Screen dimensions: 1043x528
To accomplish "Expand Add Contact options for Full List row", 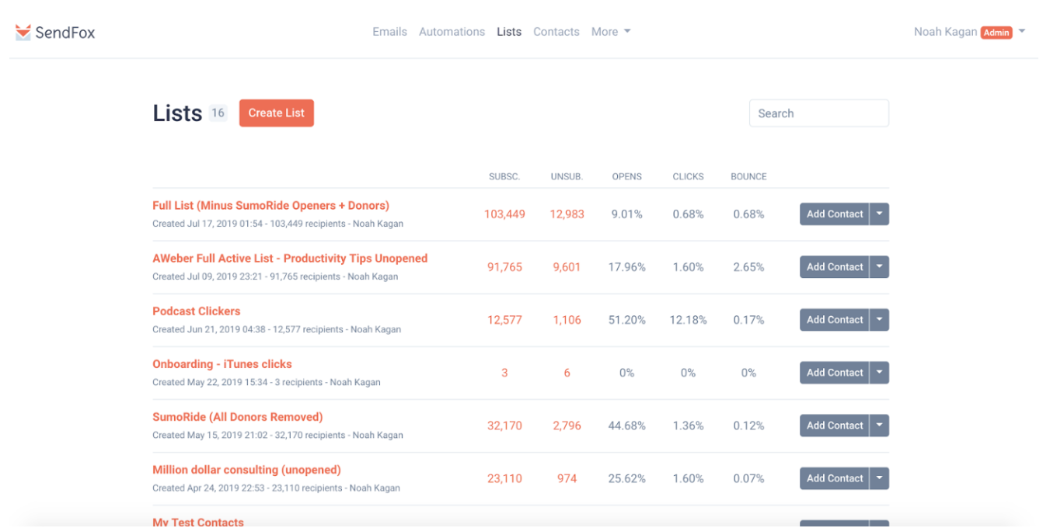I will [879, 214].
